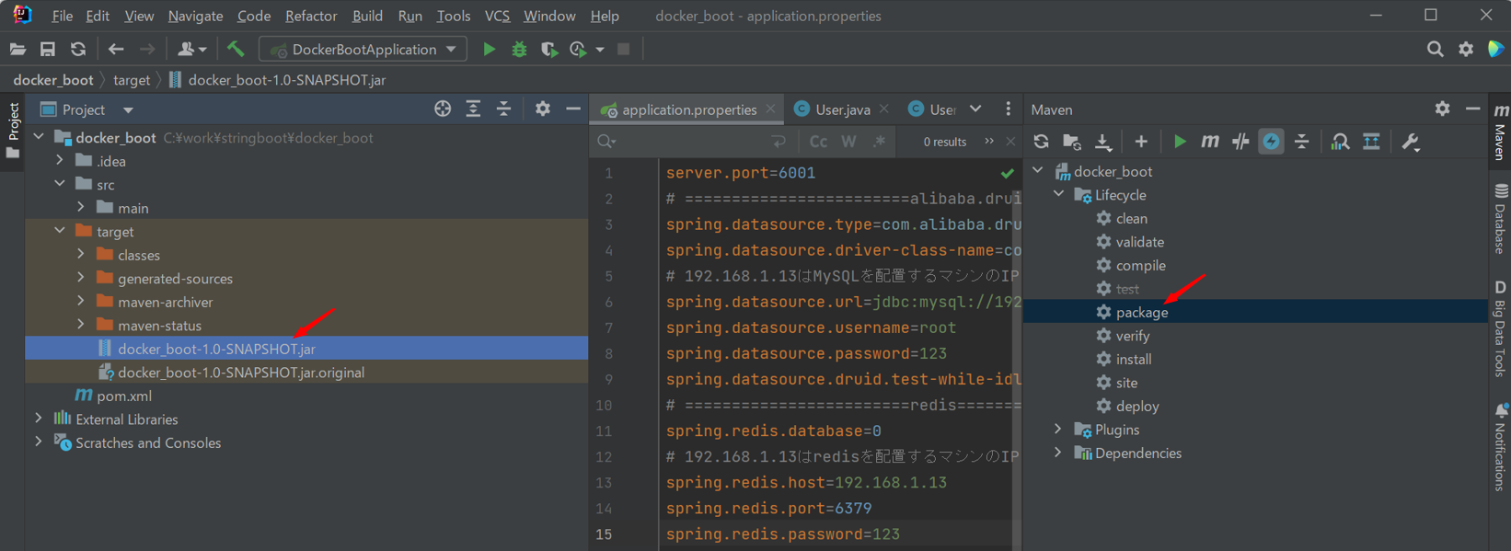Click the Open folder icon in main toolbar
The height and width of the screenshot is (551, 1511).
click(17, 50)
